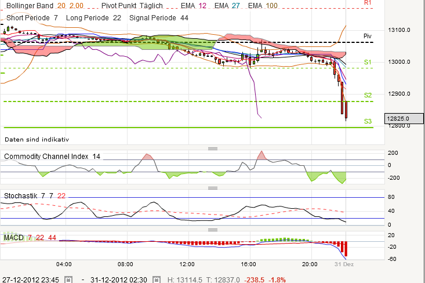425x283 pixels.
Task: Click the -200 label on CCI axis
Action: [x=393, y=178]
